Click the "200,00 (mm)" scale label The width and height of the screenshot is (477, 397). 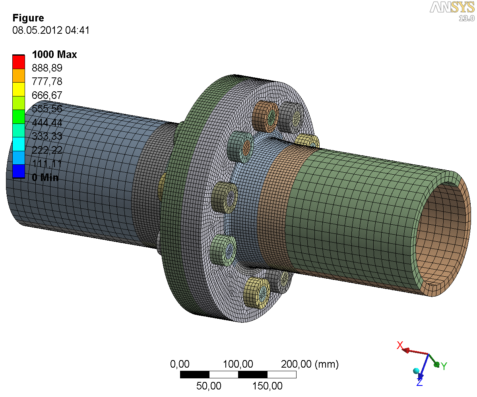tap(310, 364)
